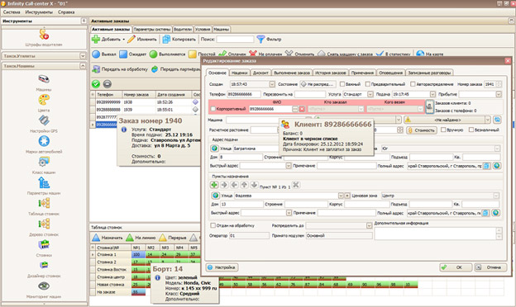This screenshot has width=516, height=307.
Task: Open the Услуга dropdown
Action: pyautogui.click(x=370, y=94)
